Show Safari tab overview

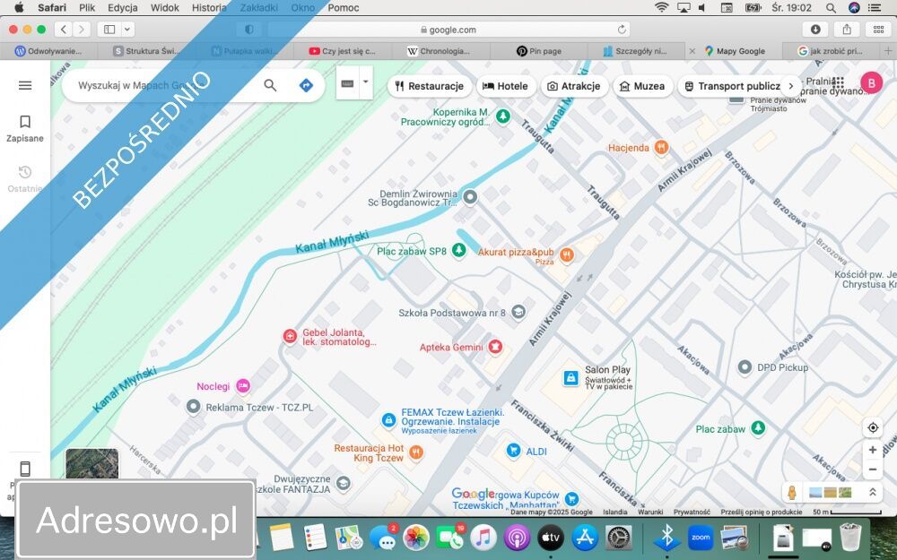[x=879, y=30]
